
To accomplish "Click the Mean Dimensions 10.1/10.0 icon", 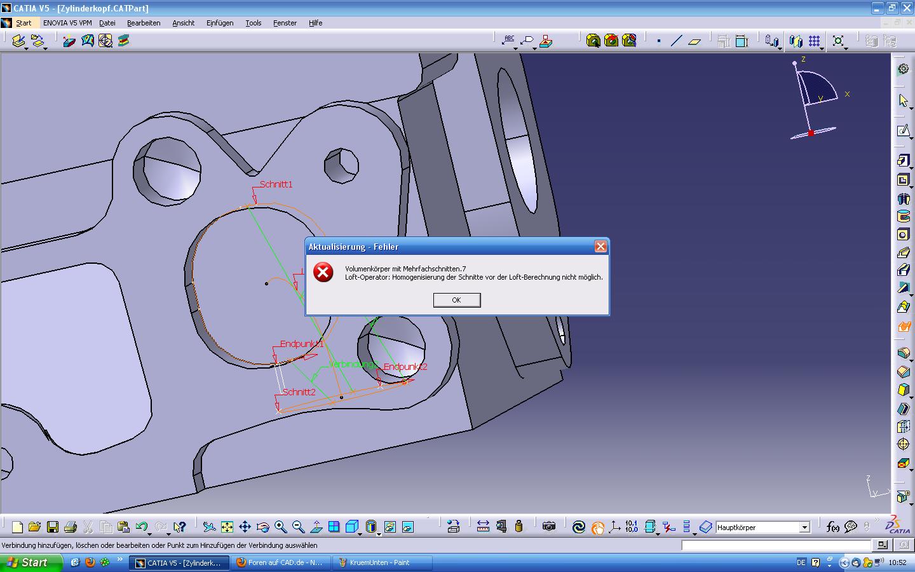I will (x=632, y=527).
